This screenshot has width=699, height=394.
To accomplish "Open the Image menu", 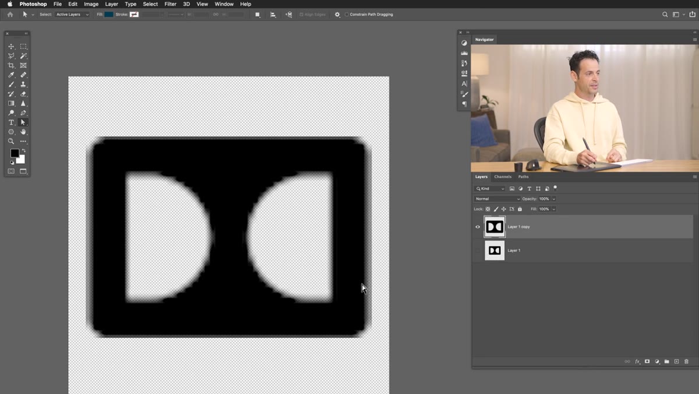I will (x=91, y=4).
